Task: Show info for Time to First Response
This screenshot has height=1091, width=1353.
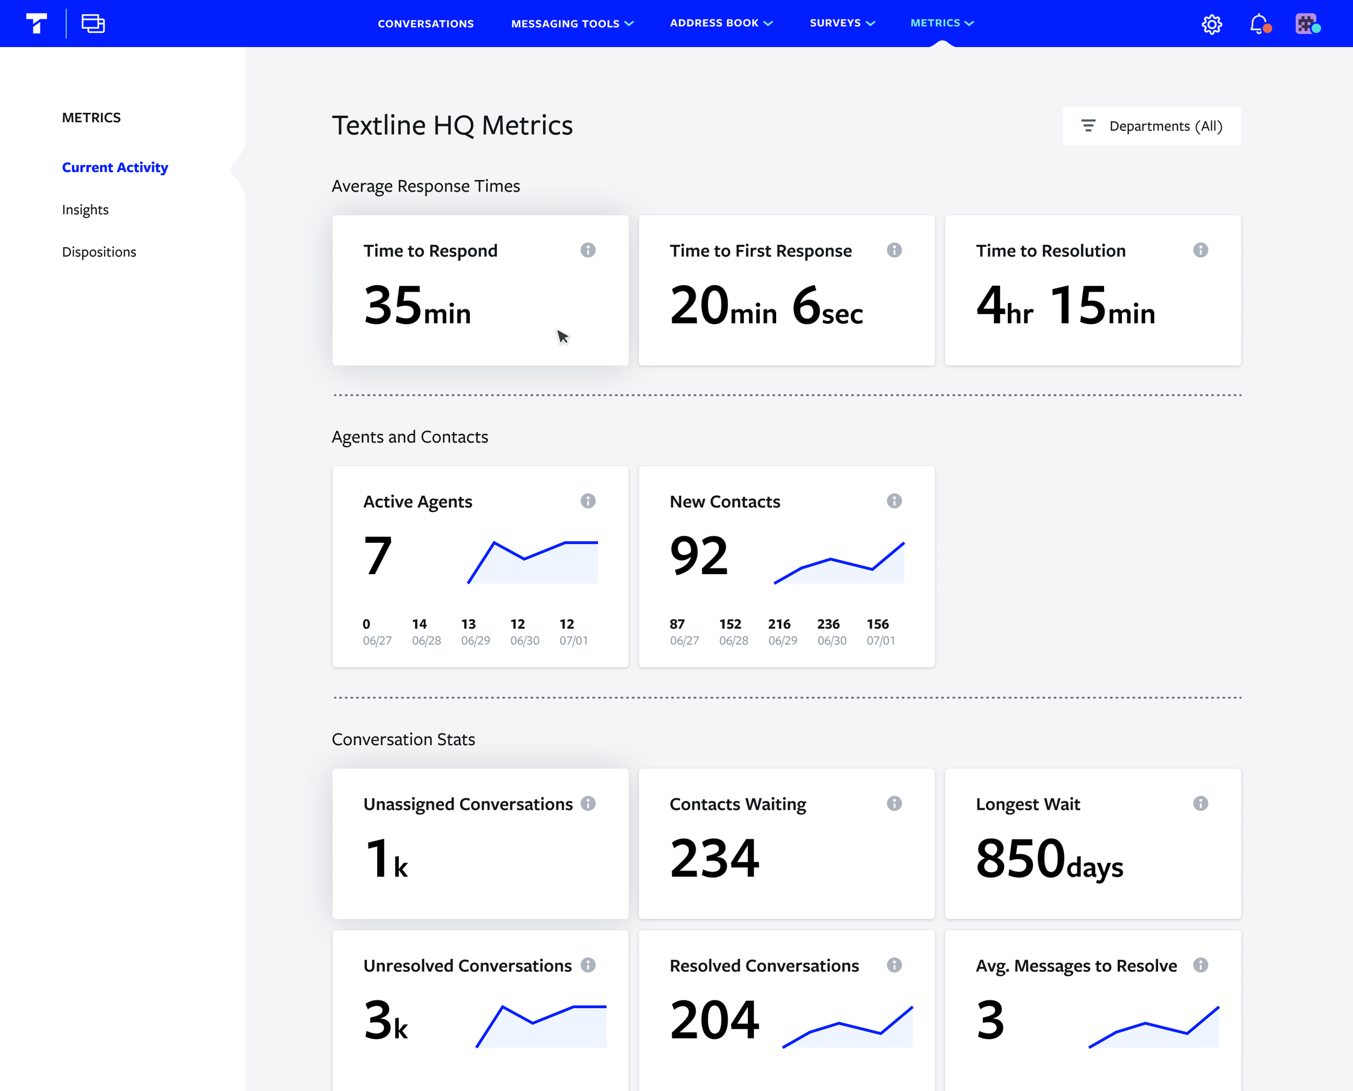Action: pyautogui.click(x=894, y=250)
